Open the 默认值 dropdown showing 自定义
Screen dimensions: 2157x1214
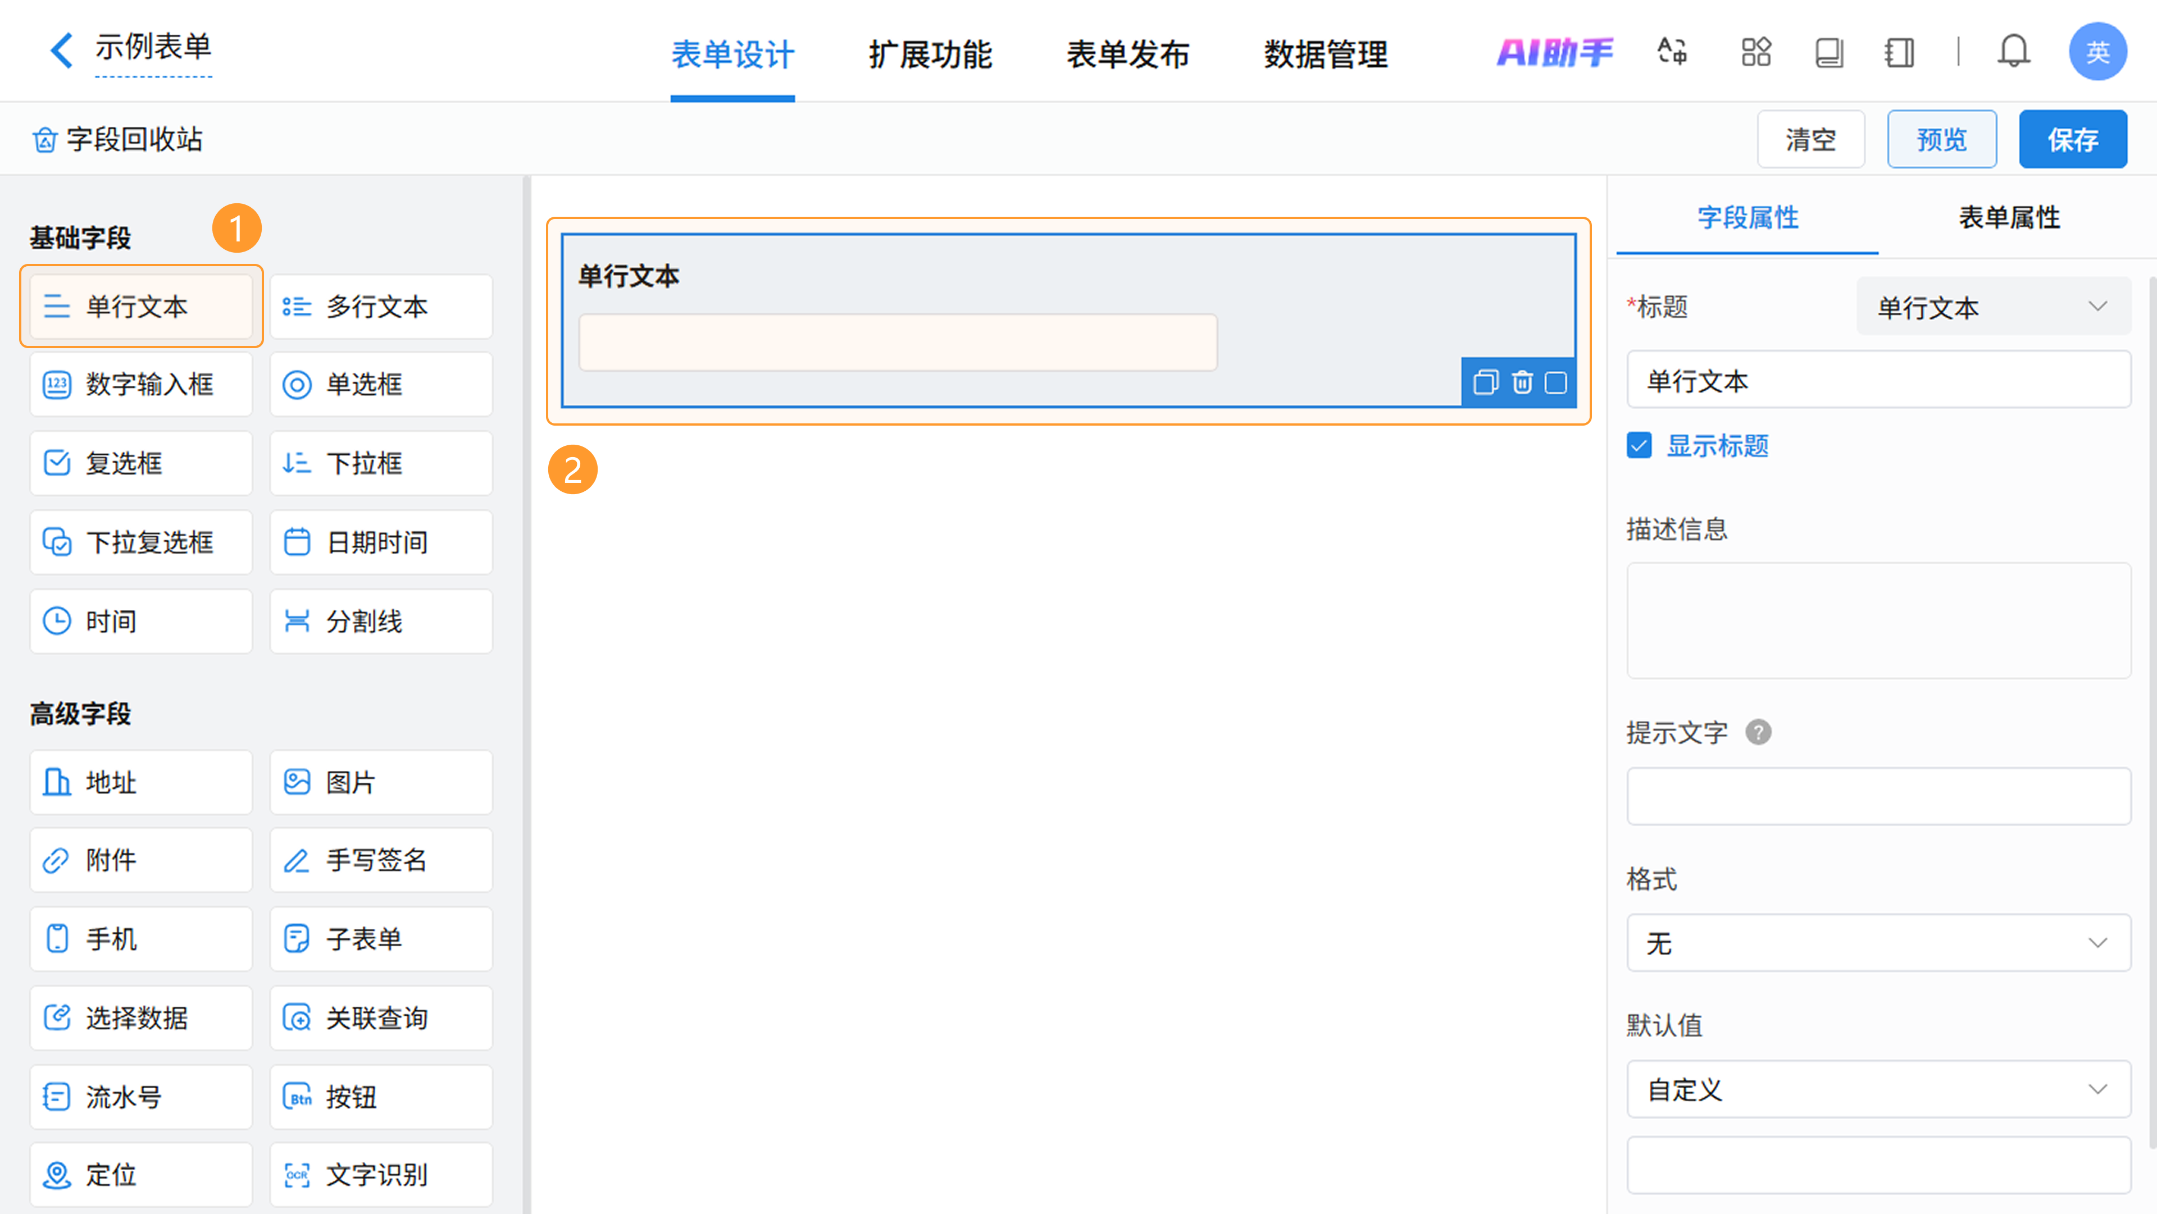click(1878, 1089)
